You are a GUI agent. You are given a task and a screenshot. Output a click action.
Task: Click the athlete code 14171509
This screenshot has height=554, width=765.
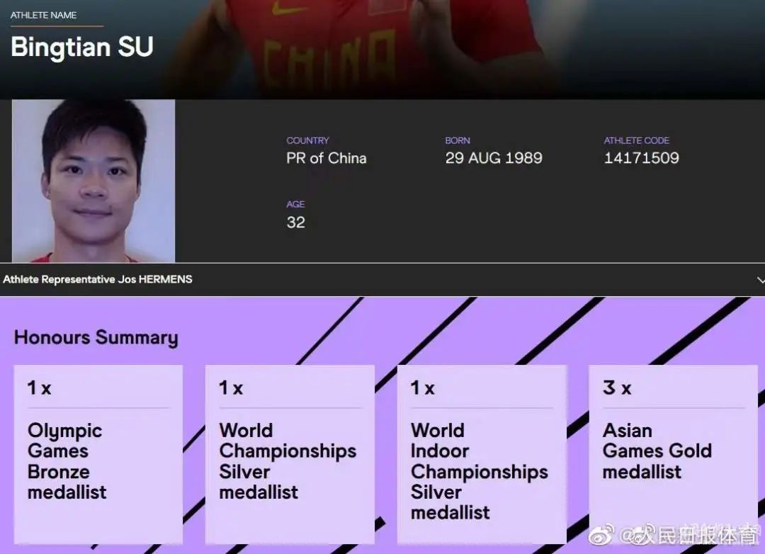pyautogui.click(x=641, y=158)
